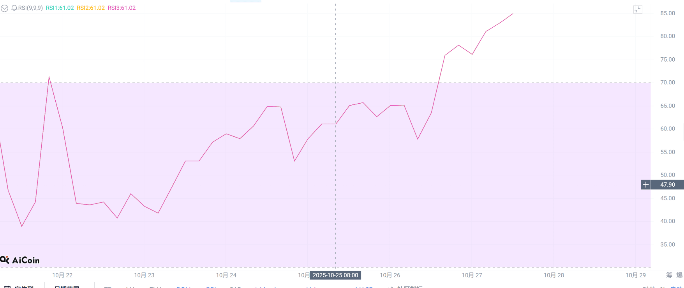Click the 70.00 overbought level label
Image resolution: width=684 pixels, height=288 pixels.
(667, 83)
